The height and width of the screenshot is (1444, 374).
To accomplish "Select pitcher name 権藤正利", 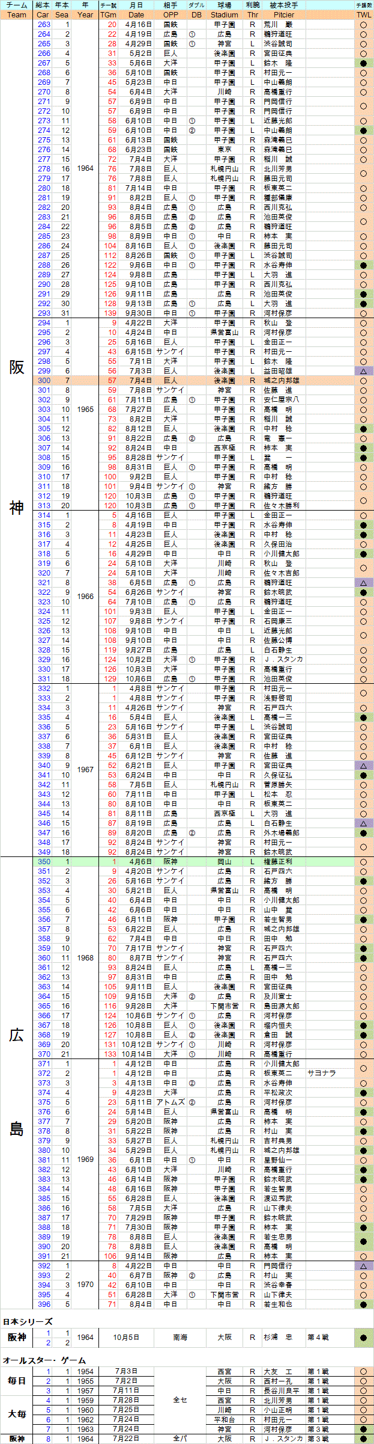I will (278, 862).
